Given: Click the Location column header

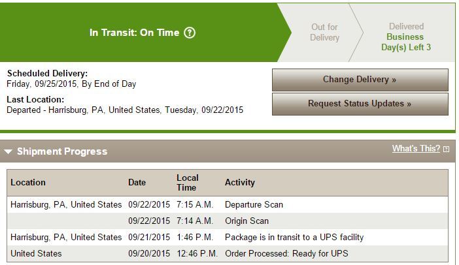Looking at the screenshot, I should point(28,182).
